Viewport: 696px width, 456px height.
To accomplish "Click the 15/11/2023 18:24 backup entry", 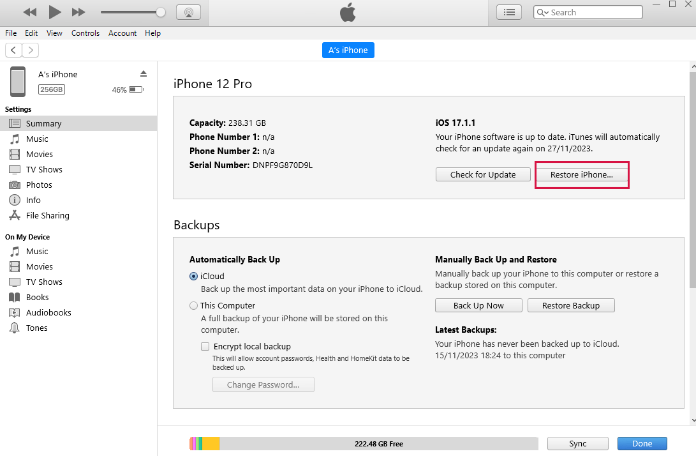I will 500,356.
